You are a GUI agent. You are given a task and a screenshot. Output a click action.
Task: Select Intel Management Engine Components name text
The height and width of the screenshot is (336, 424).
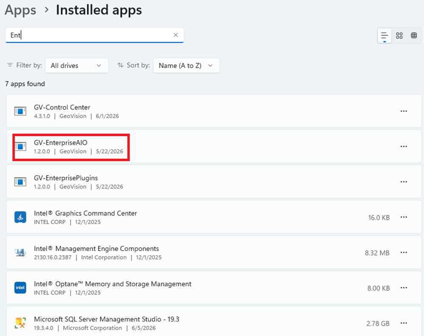point(96,248)
